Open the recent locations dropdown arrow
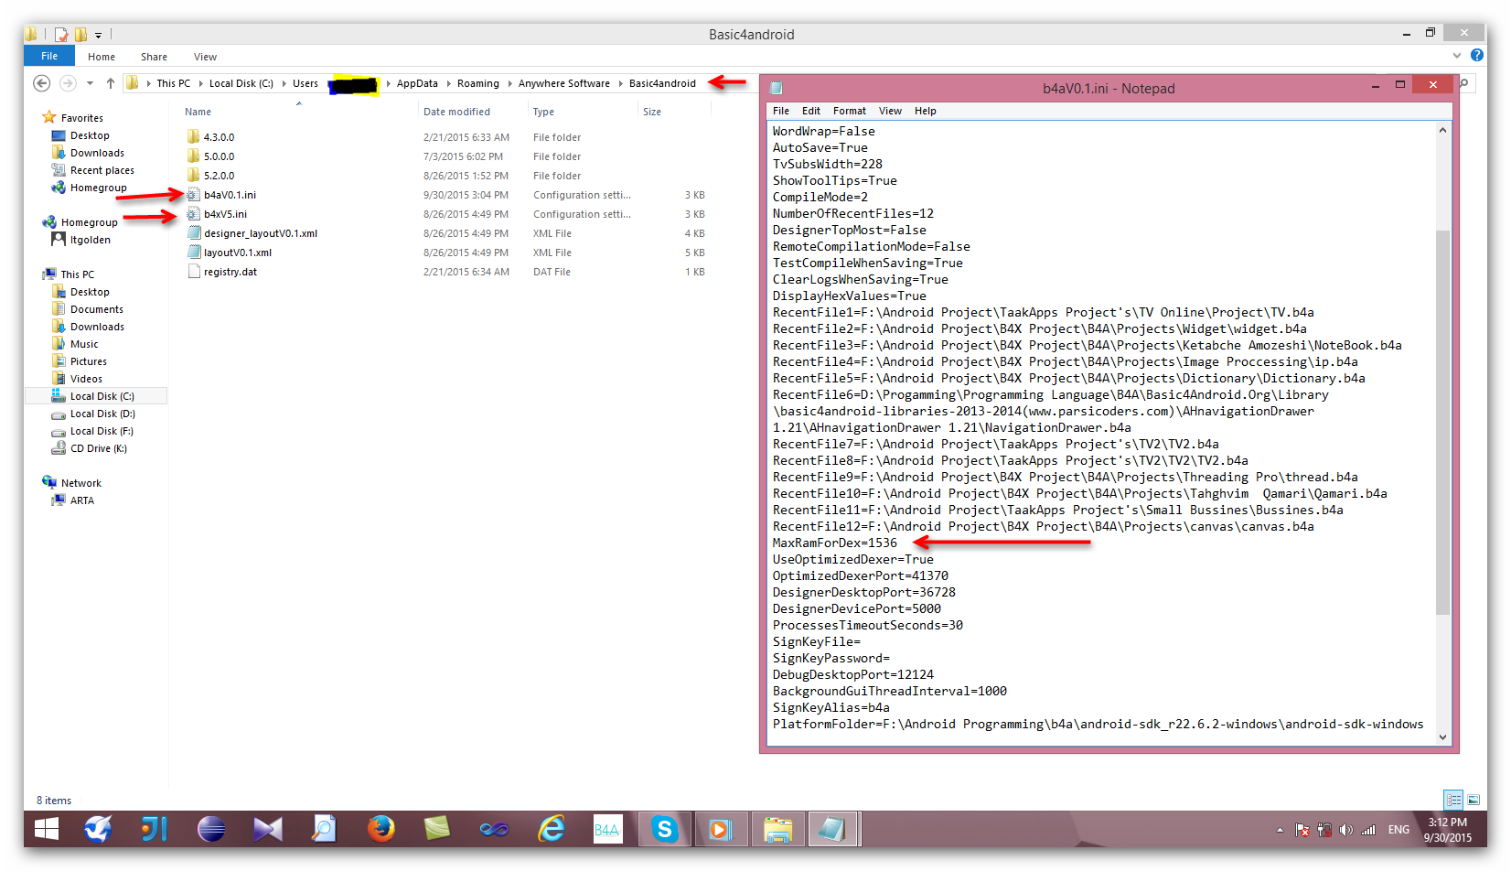This screenshot has height=871, width=1511. 90,83
